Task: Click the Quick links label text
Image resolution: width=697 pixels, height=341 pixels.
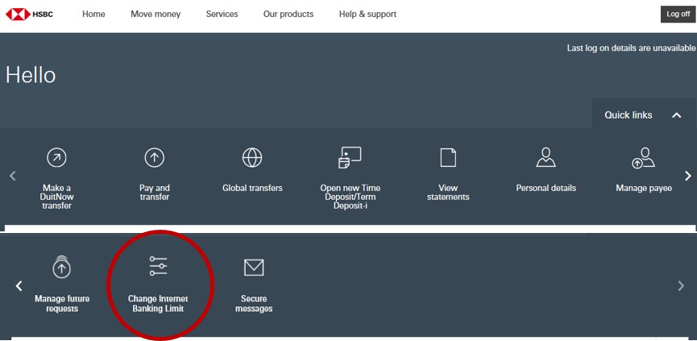Action: (x=628, y=115)
